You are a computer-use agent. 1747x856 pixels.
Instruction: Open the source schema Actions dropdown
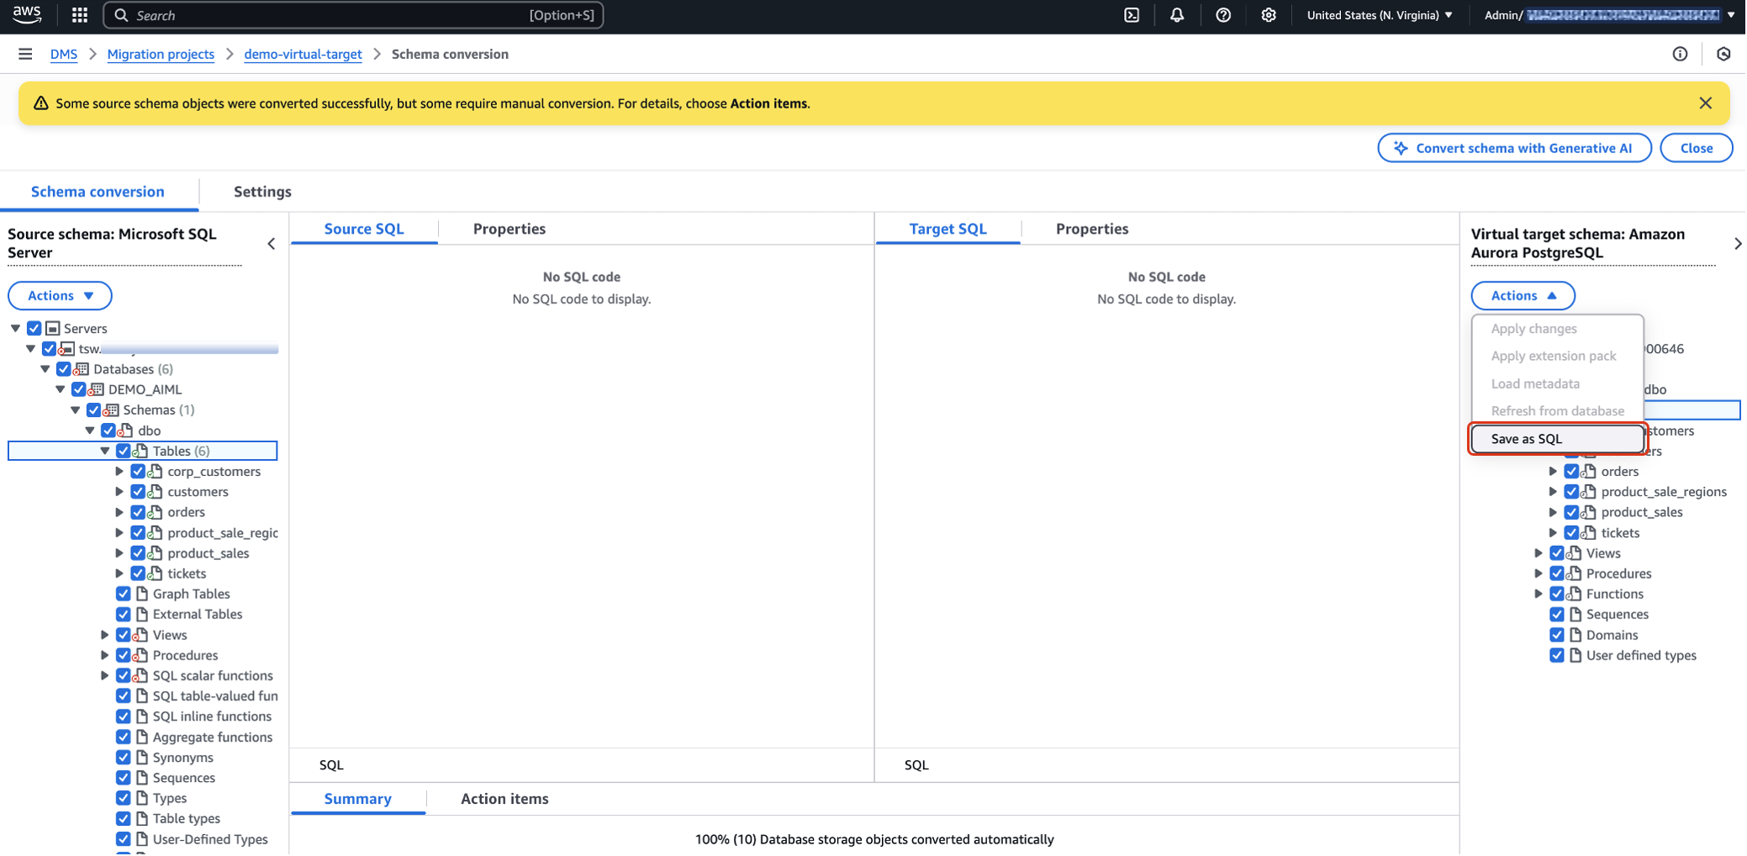(60, 296)
